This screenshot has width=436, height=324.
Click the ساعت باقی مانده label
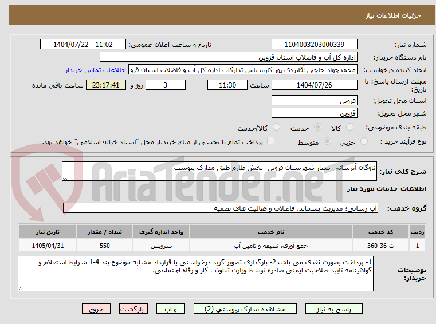(57, 85)
